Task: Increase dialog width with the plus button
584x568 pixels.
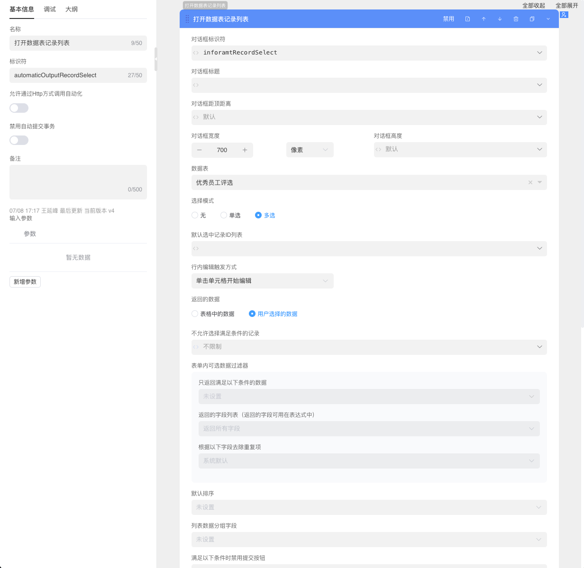Action: click(245, 150)
